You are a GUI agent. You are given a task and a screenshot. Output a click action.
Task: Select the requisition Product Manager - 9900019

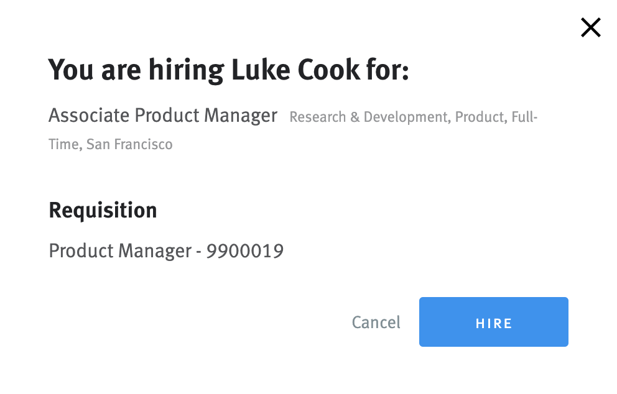pos(166,250)
